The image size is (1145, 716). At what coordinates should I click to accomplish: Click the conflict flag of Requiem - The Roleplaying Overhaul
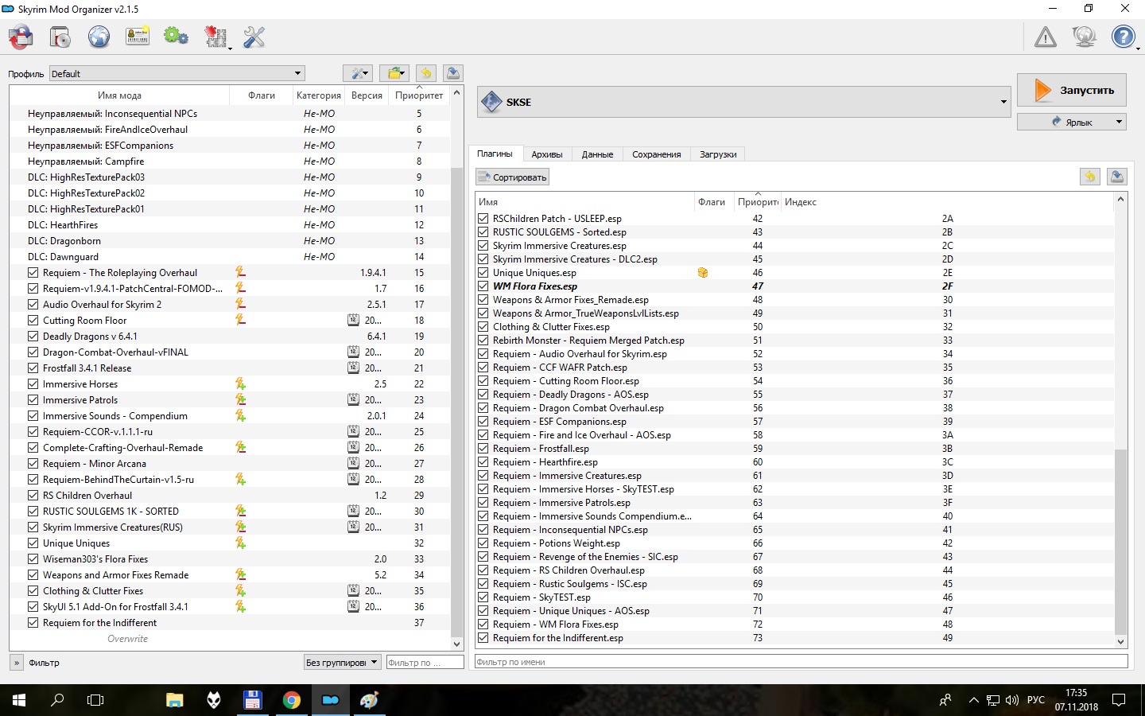point(240,273)
